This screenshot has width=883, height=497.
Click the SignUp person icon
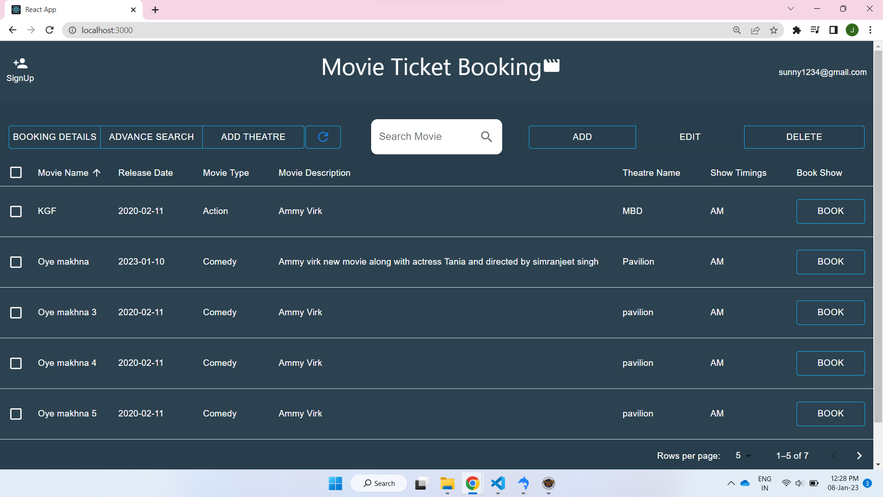(19, 63)
